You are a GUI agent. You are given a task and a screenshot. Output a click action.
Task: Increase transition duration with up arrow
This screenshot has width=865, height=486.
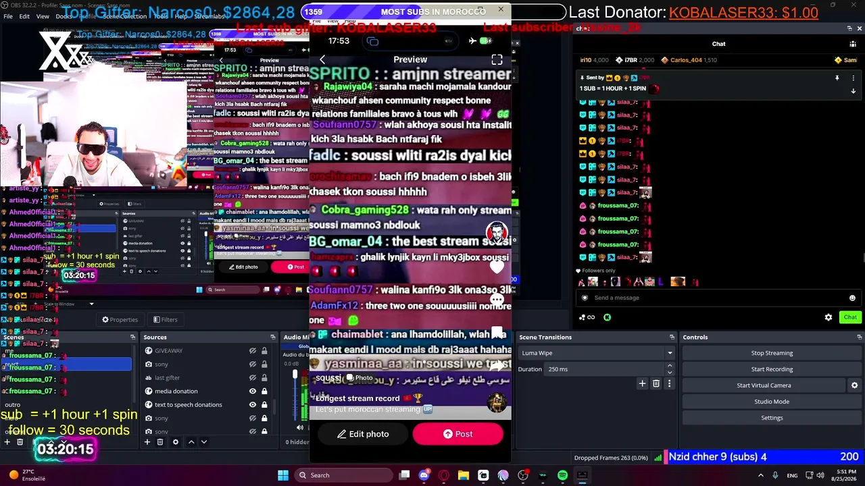670,366
